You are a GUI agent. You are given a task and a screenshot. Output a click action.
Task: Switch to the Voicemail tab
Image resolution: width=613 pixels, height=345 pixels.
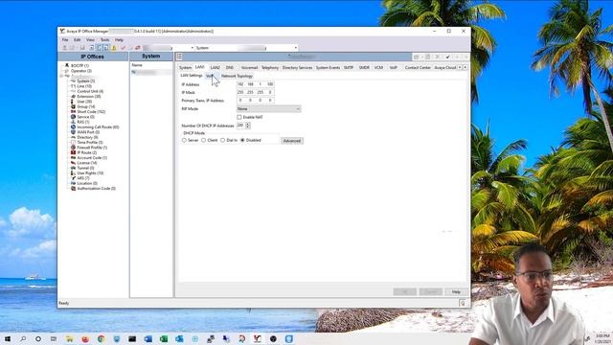tap(249, 68)
